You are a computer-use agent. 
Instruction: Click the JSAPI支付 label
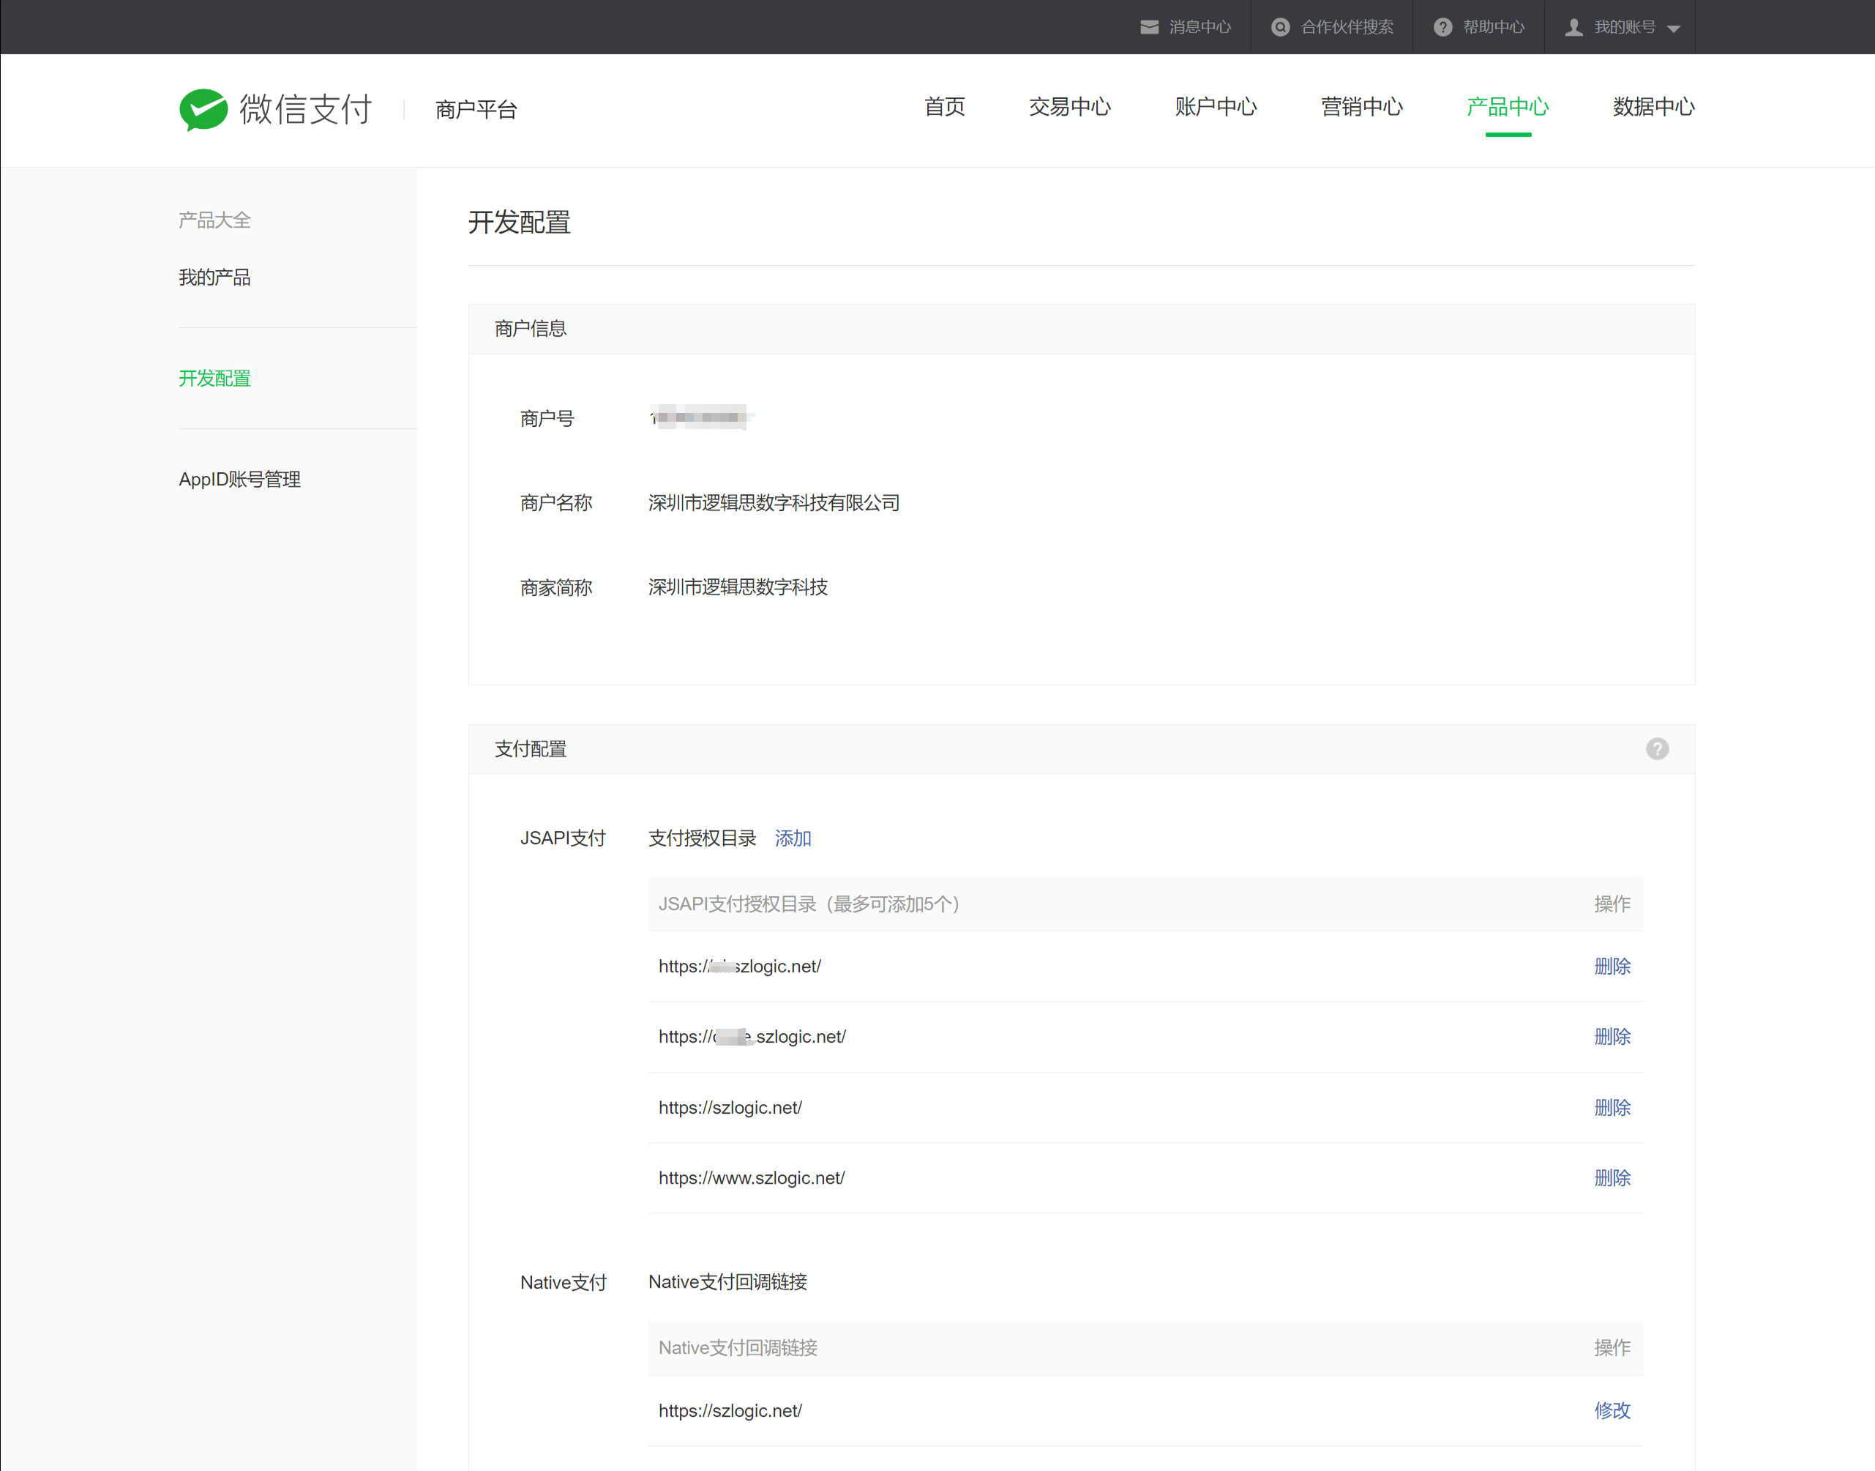click(x=563, y=838)
